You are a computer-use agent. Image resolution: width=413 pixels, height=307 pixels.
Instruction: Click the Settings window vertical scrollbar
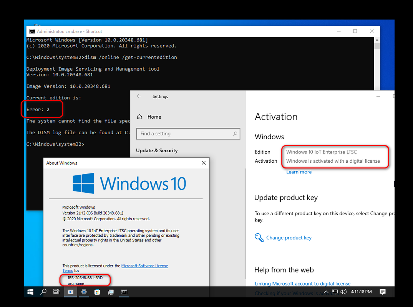coord(245,224)
